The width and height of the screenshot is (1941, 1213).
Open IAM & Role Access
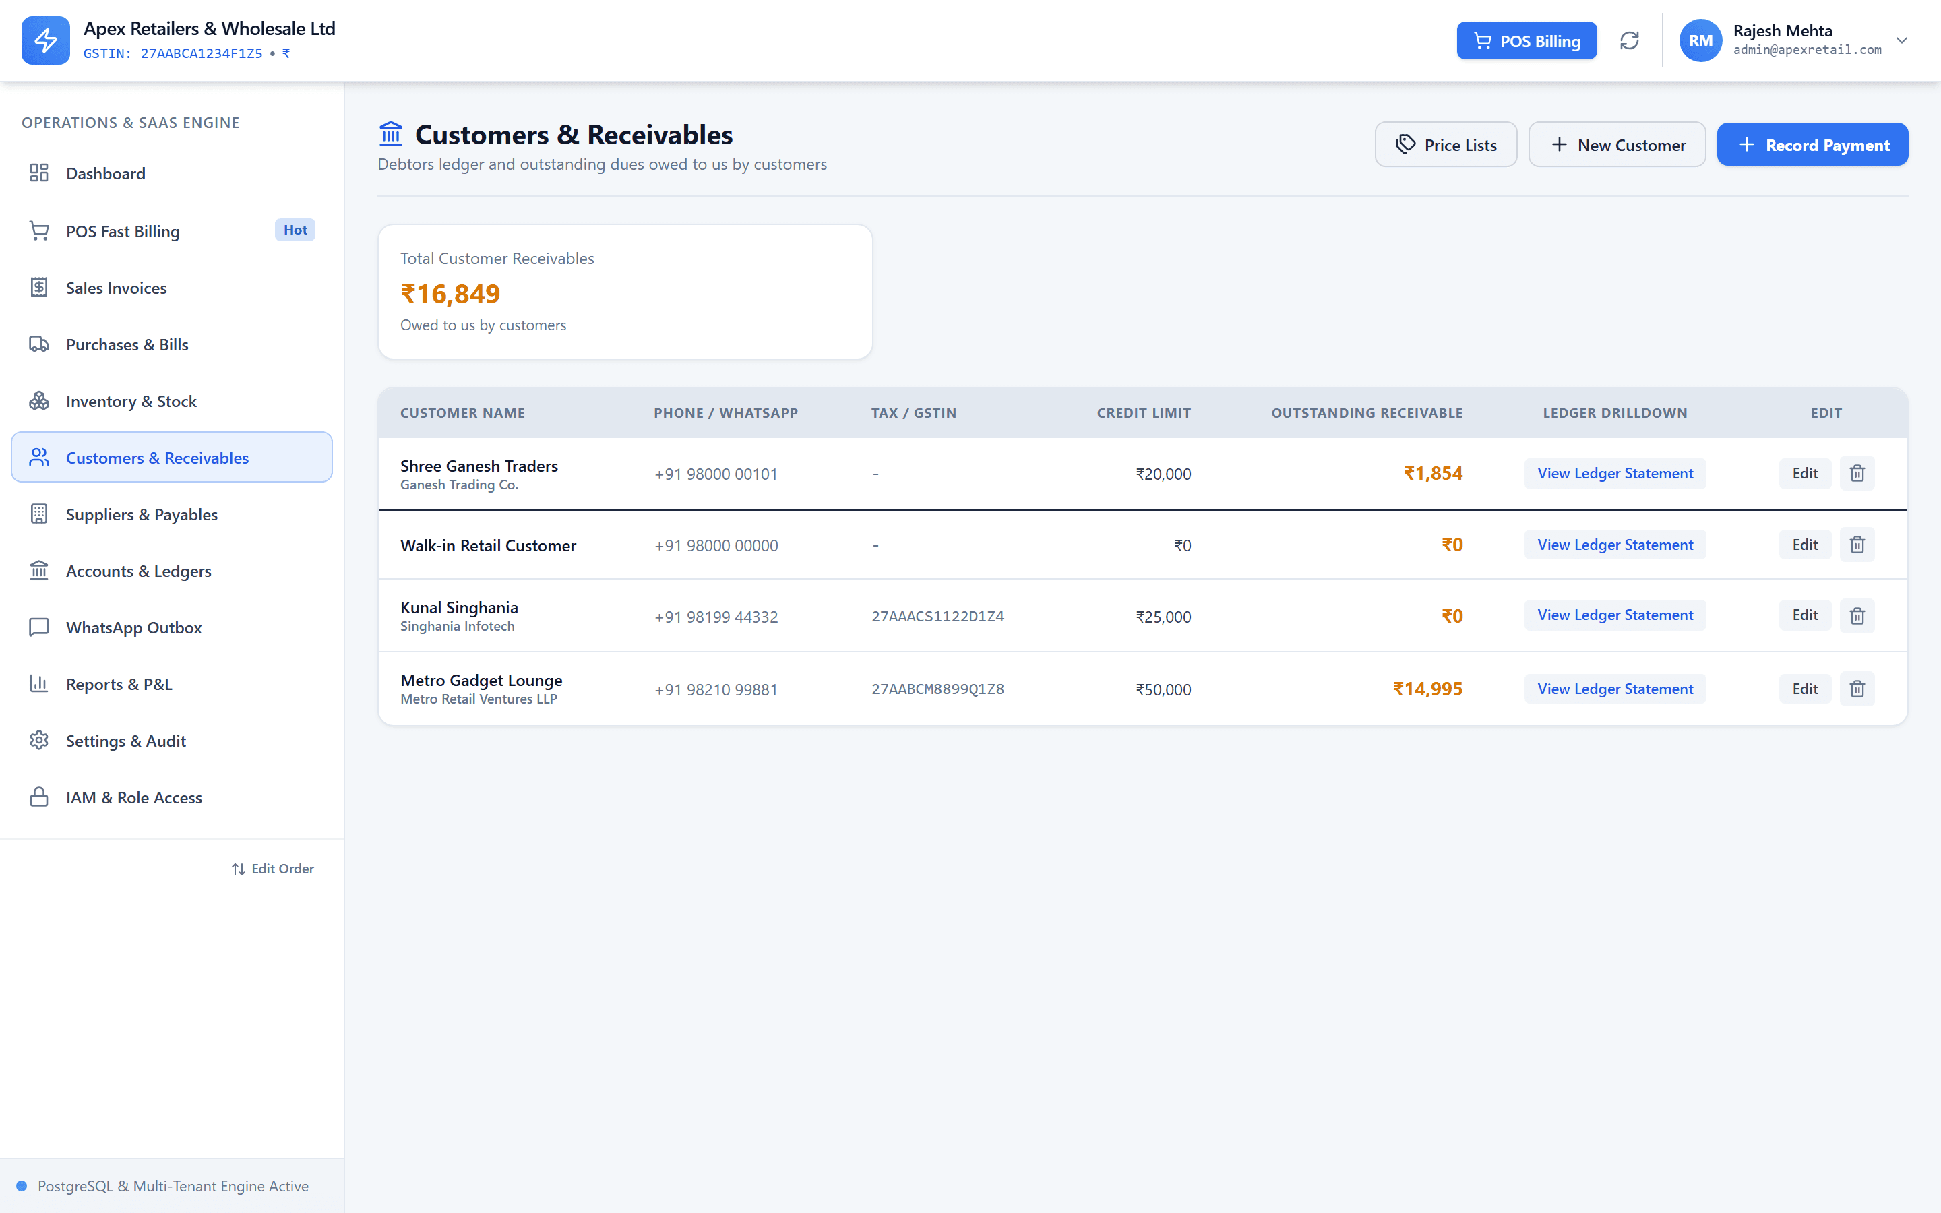[172, 797]
